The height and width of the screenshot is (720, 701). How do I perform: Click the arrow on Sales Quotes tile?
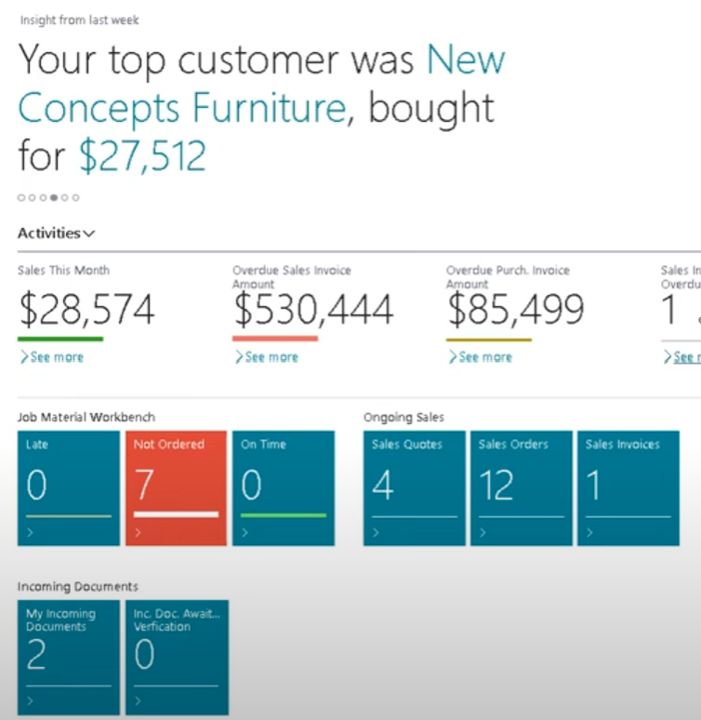(x=376, y=533)
